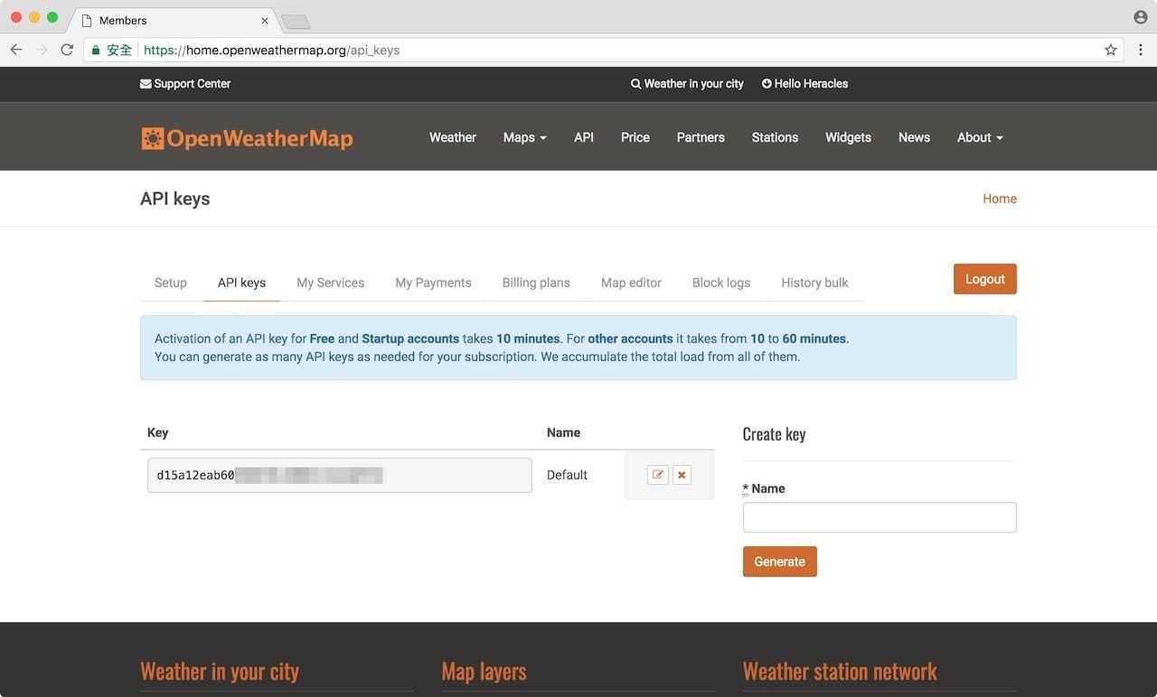Open the Support Center link
The image size is (1157, 697).
(x=185, y=84)
